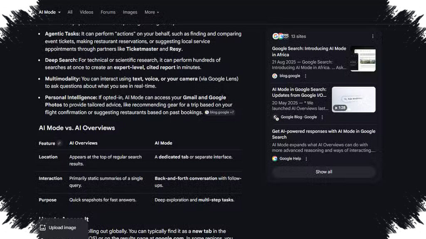Open the Images tab
Image resolution: width=426 pixels, height=239 pixels.
130,12
